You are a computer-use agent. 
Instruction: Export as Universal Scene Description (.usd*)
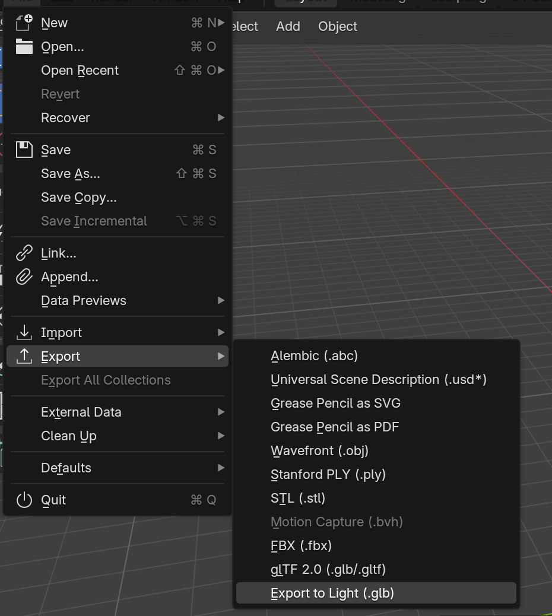click(376, 379)
